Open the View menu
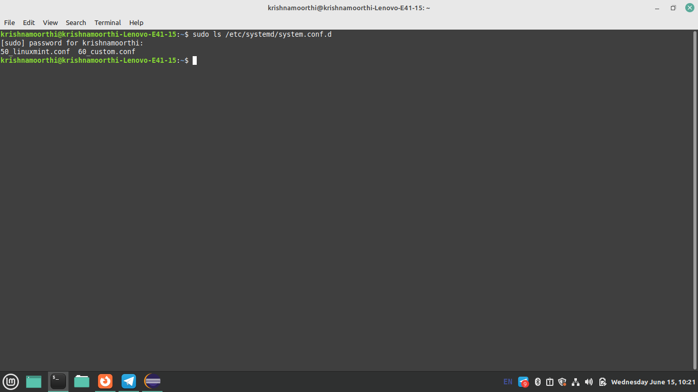The height and width of the screenshot is (392, 698). (x=50, y=22)
